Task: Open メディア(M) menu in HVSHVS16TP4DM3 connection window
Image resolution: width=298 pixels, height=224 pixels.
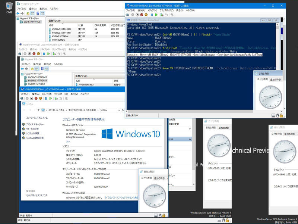Action: pos(153,10)
